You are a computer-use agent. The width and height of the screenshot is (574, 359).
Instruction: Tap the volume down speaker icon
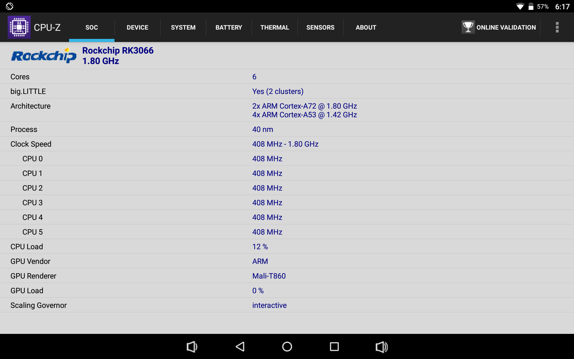192,347
